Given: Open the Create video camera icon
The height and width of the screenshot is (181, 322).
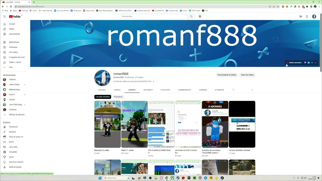Looking at the screenshot, I should [x=301, y=17].
